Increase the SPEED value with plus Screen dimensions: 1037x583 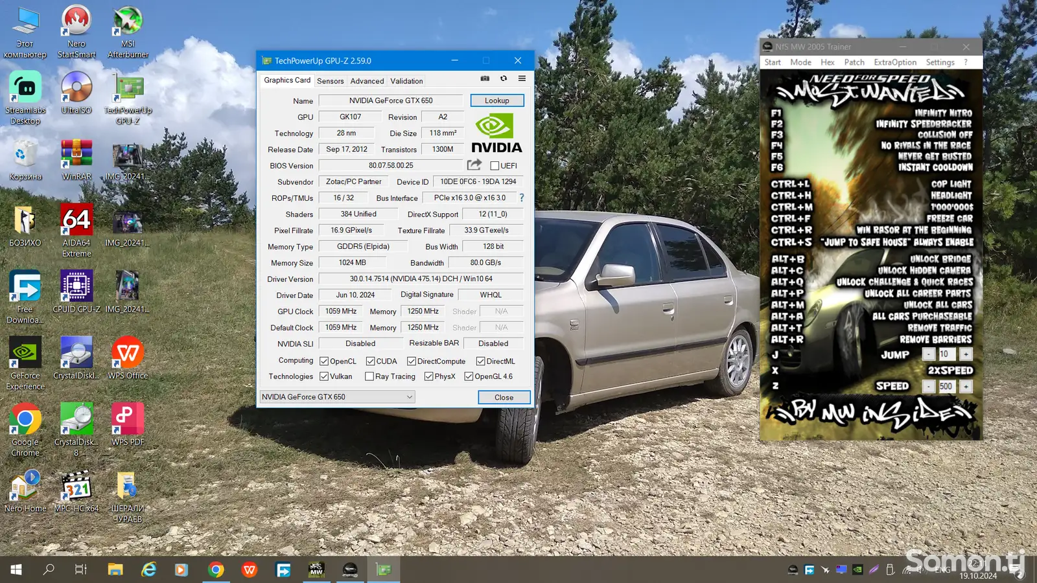pos(966,387)
